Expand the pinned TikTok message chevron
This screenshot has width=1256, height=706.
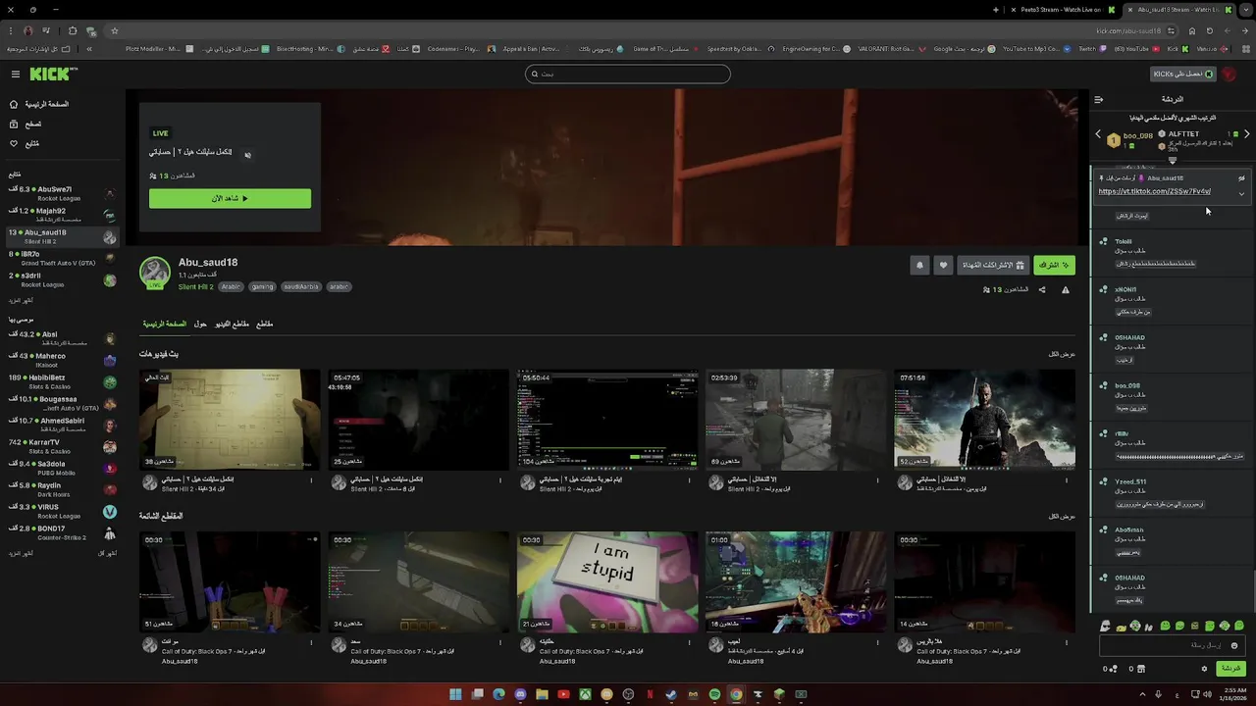point(1241,194)
